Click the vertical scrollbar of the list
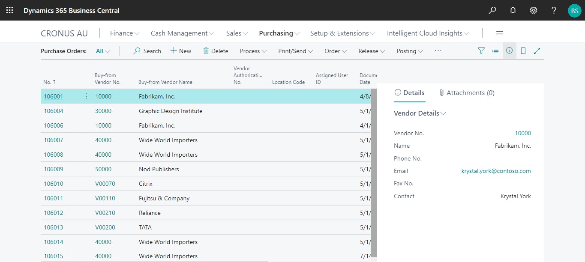585x262 pixels. (373, 171)
